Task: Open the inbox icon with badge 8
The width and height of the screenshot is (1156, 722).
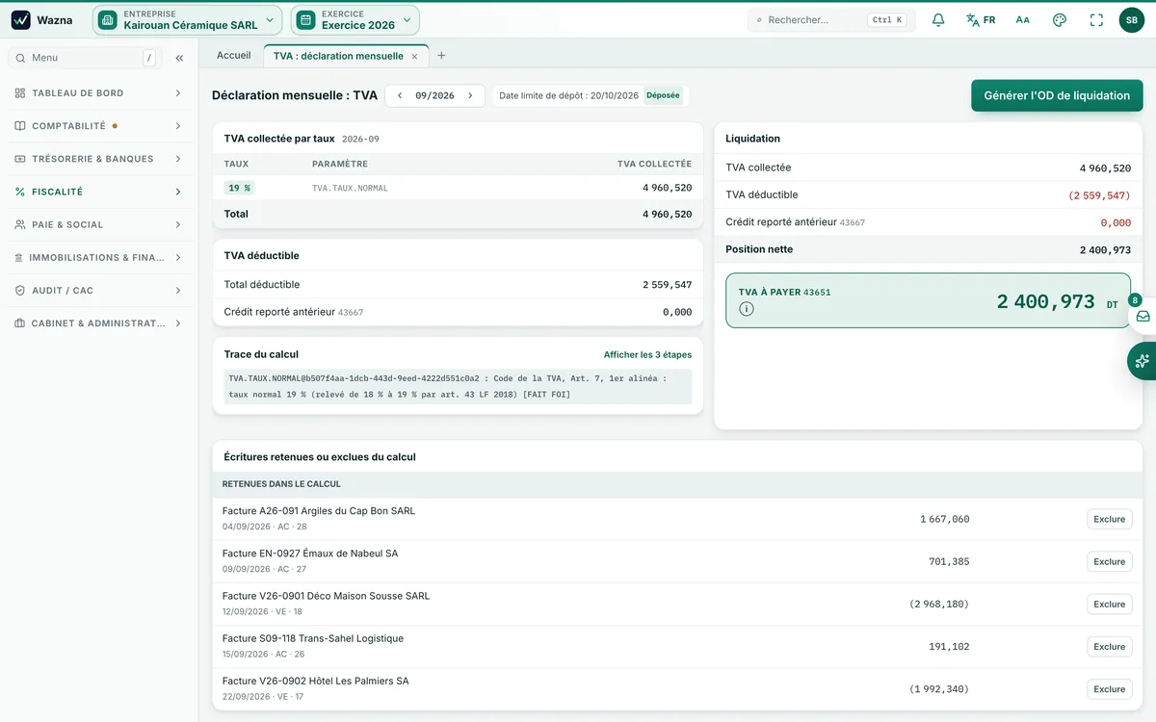Action: [1143, 316]
